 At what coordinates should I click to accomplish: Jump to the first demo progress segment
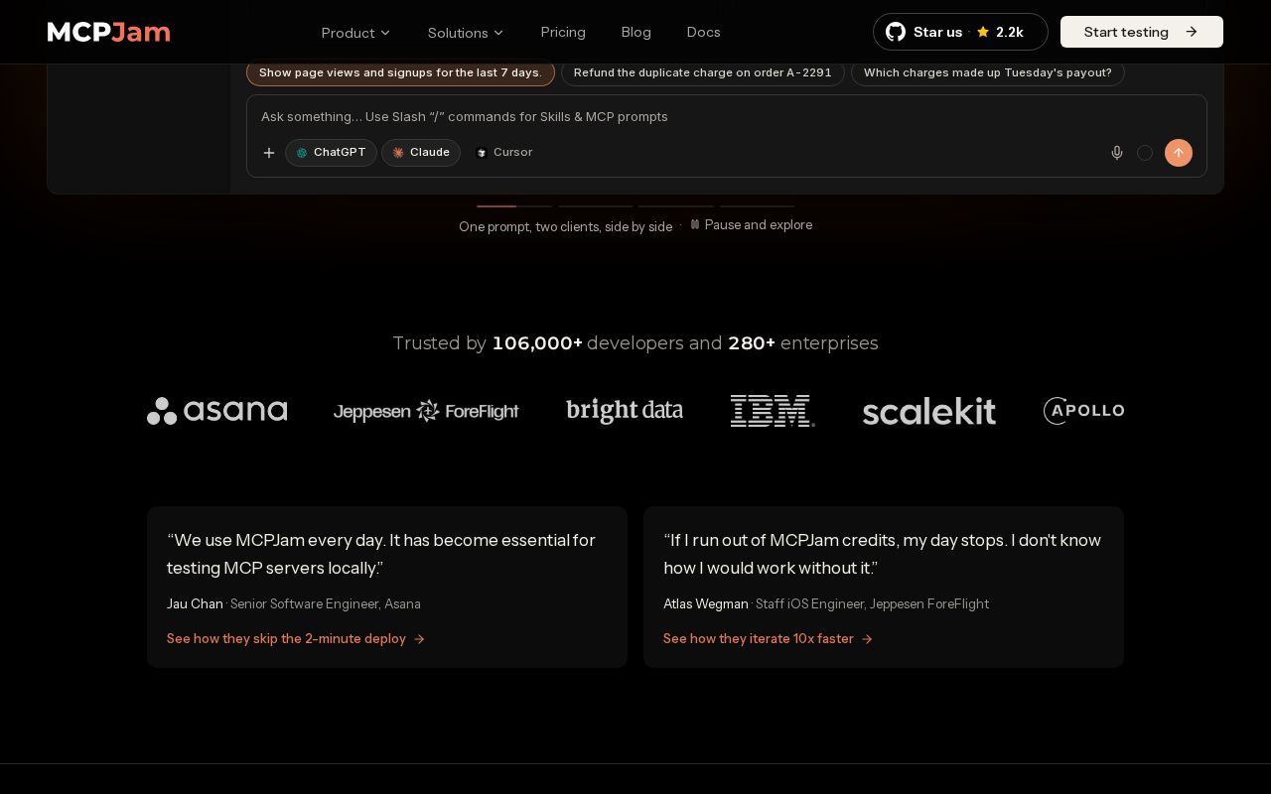click(514, 206)
